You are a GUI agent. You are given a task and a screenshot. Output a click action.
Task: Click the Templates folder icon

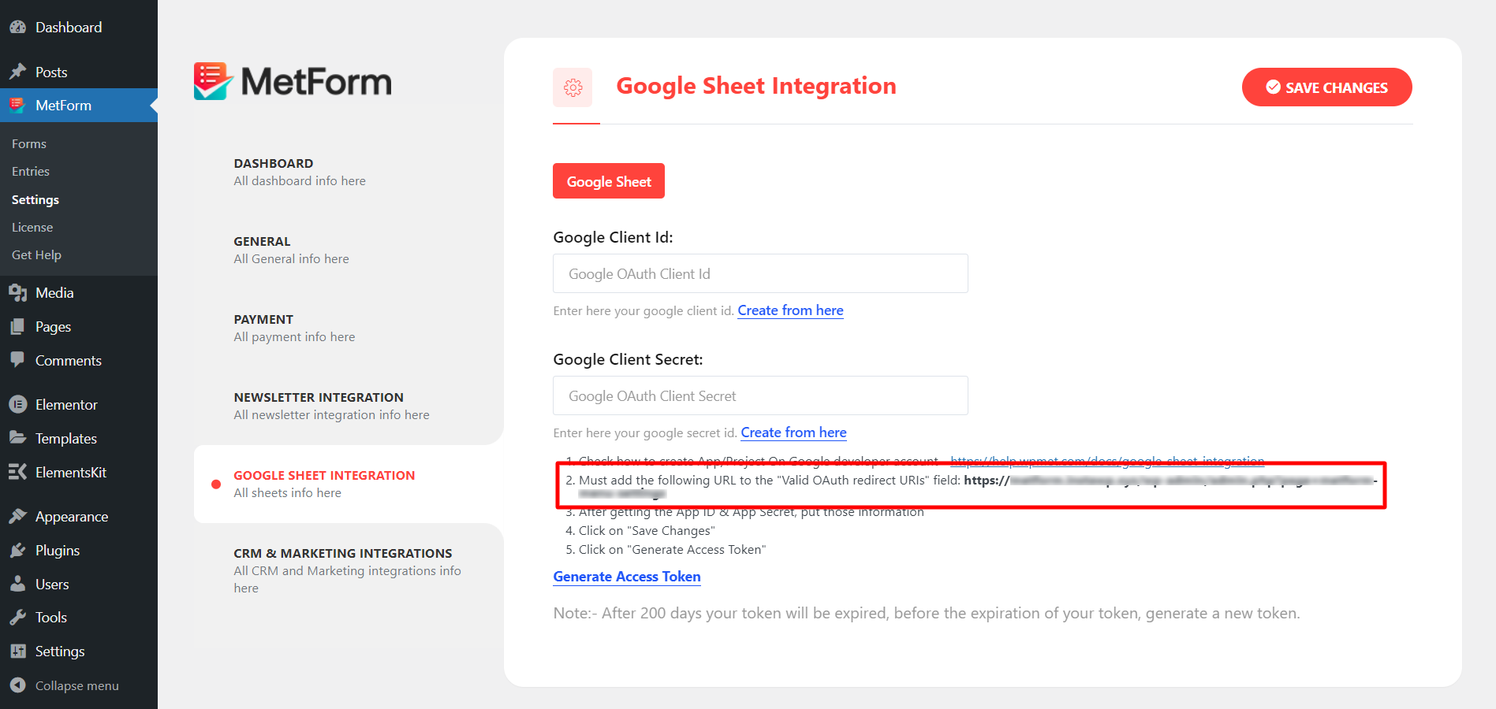(17, 438)
